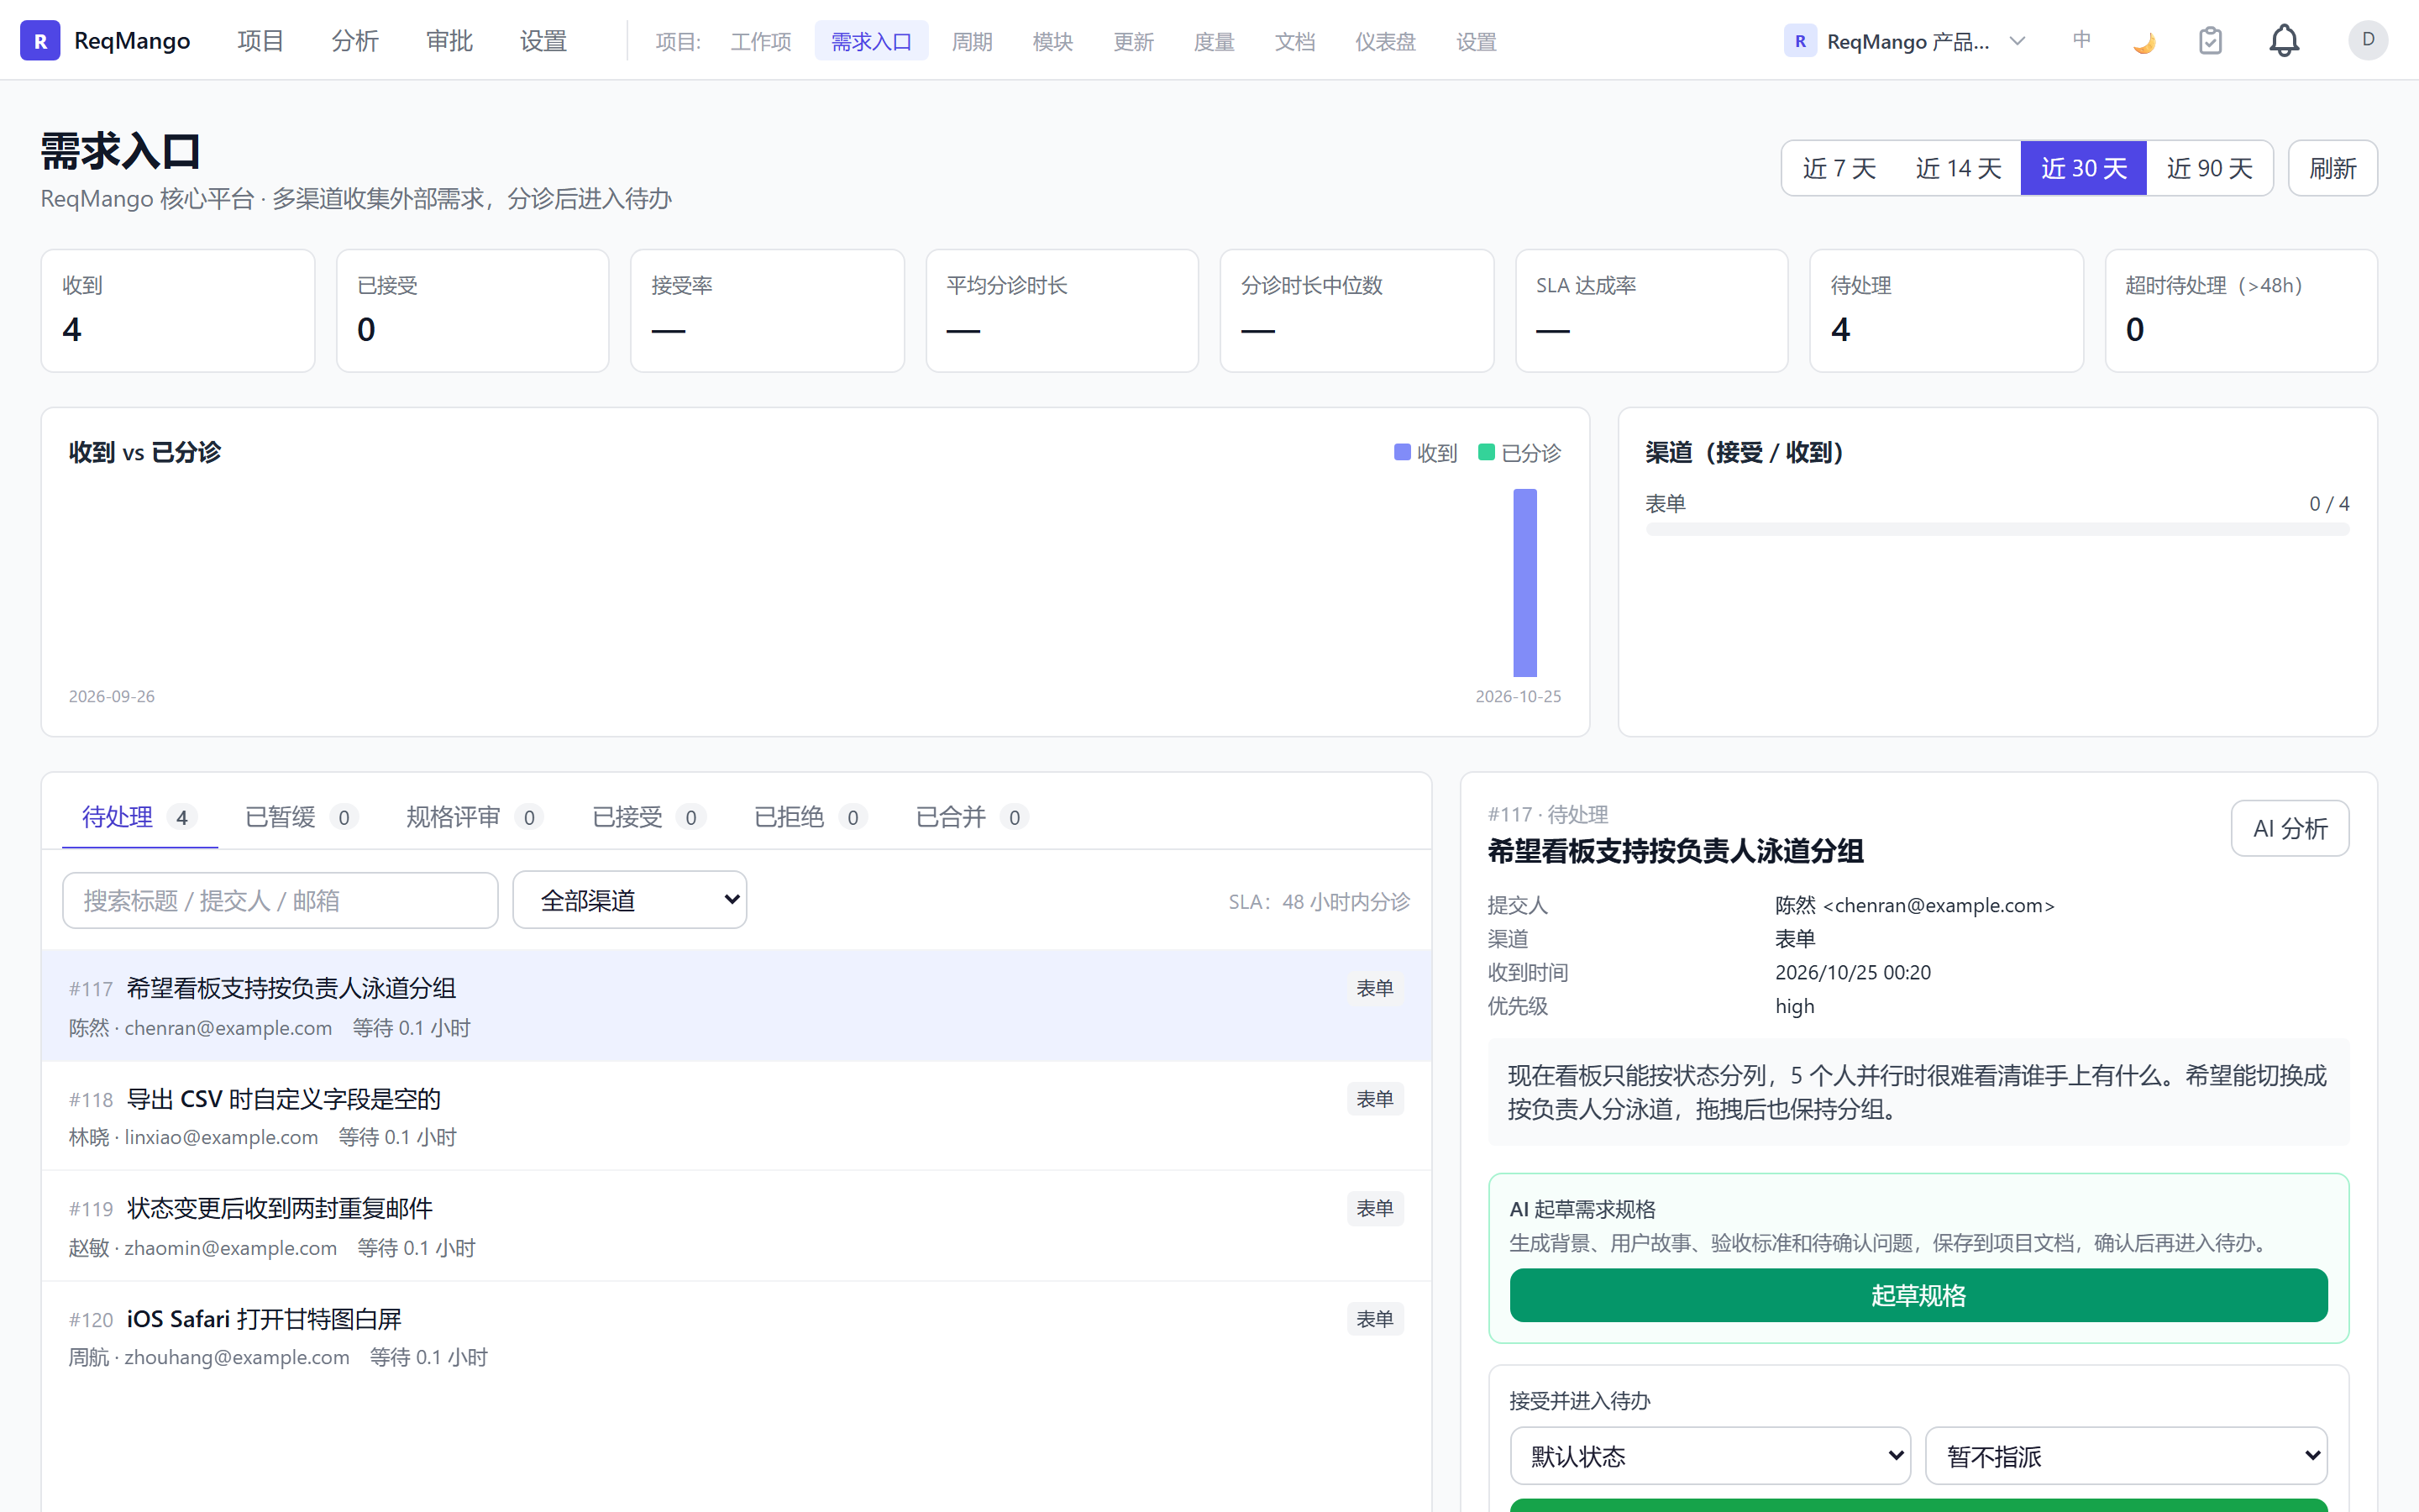
Task: Select the 已拒绝 status tab
Action: (x=811, y=817)
